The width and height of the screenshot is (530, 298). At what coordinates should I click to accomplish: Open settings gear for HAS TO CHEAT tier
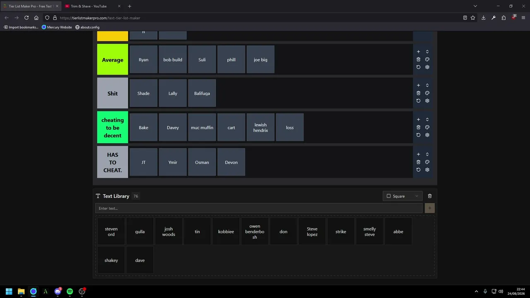click(427, 170)
